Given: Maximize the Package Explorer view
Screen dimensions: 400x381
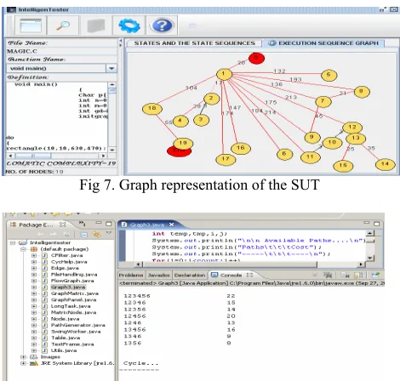Looking at the screenshot, I should 109,224.
